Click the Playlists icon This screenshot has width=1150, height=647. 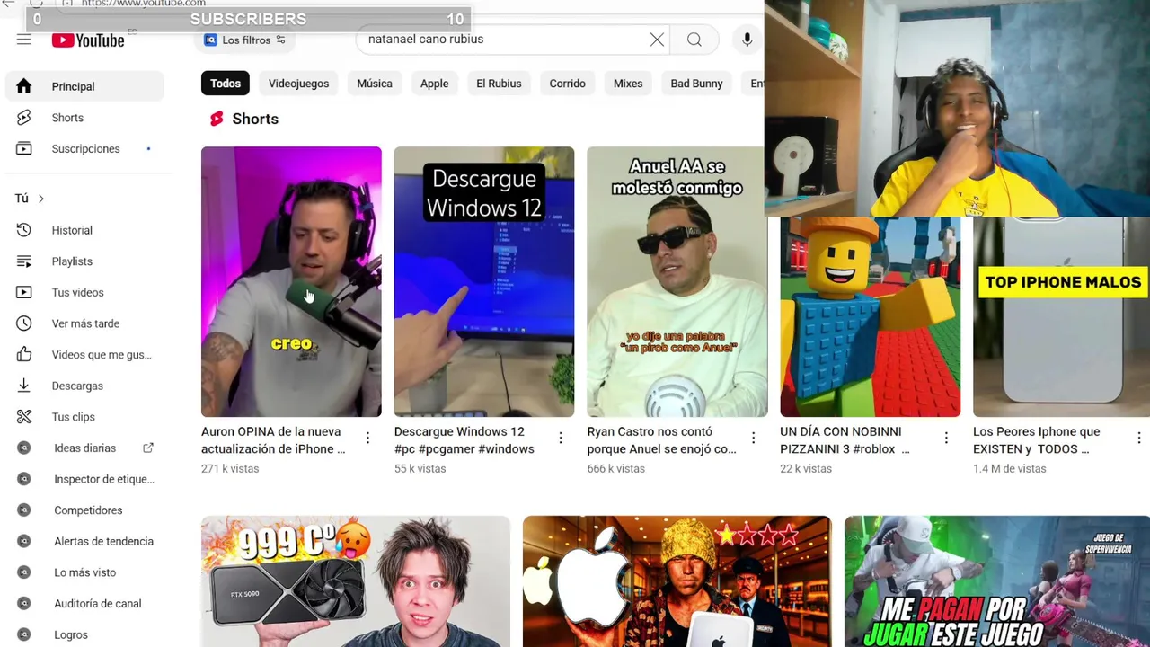coord(24,261)
